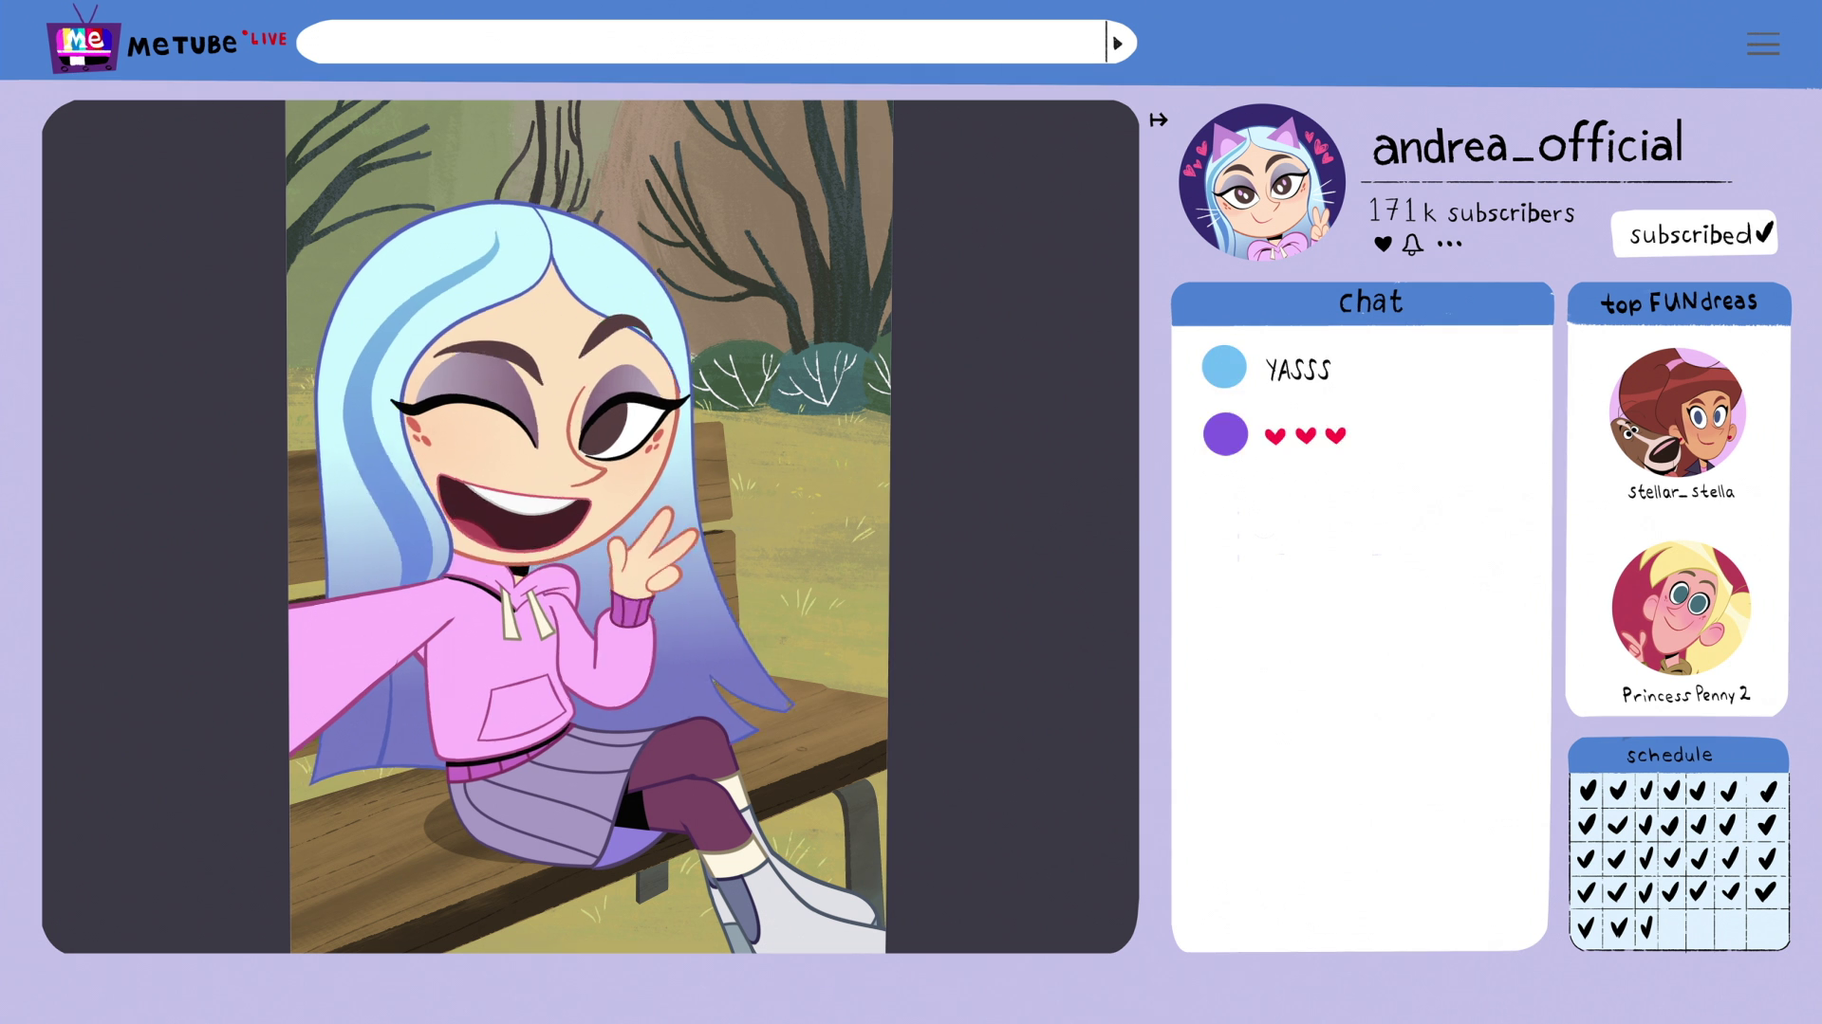Click the purple chat user avatar
Screen dimensions: 1822x1024
[x=1225, y=434]
